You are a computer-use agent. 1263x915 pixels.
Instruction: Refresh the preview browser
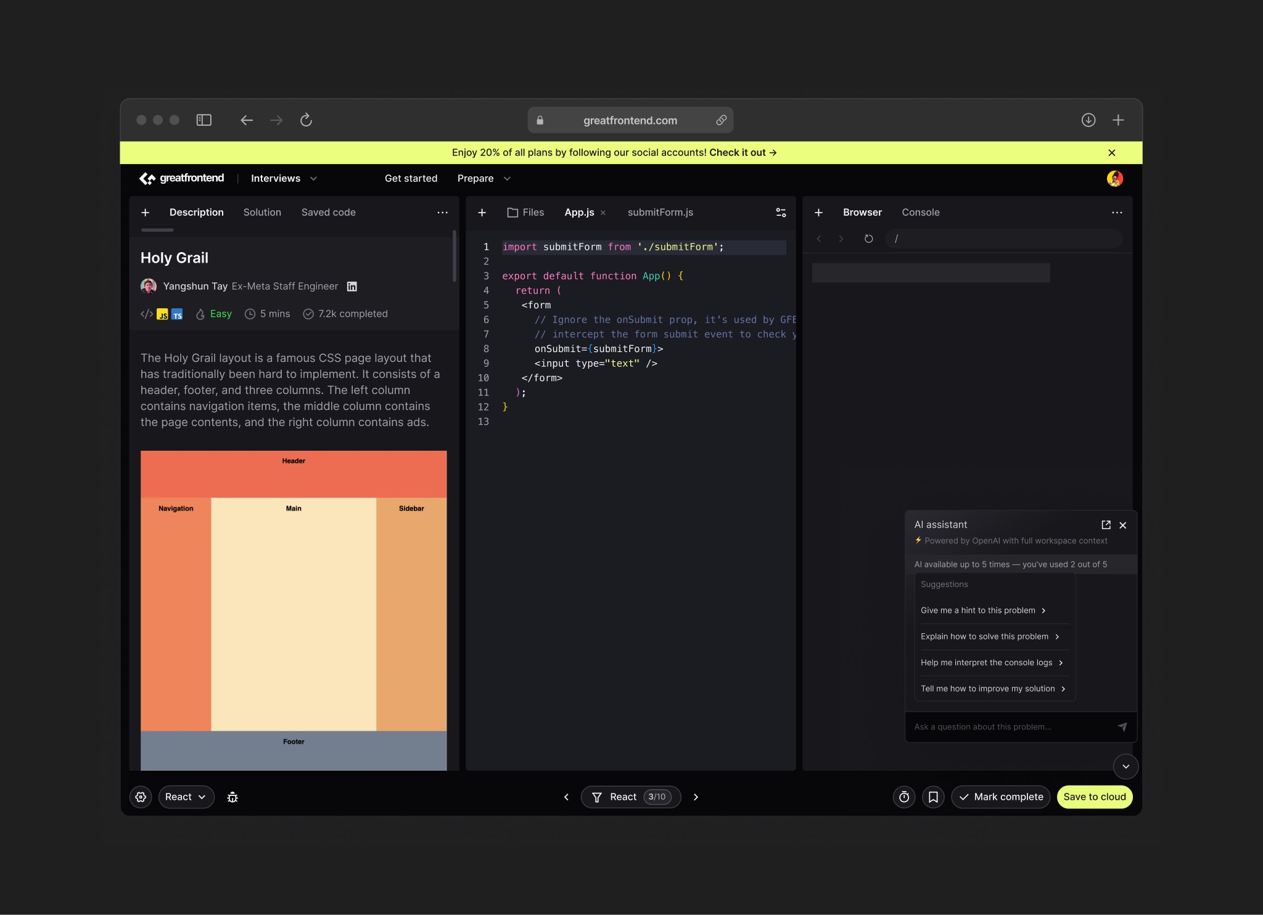(x=868, y=239)
